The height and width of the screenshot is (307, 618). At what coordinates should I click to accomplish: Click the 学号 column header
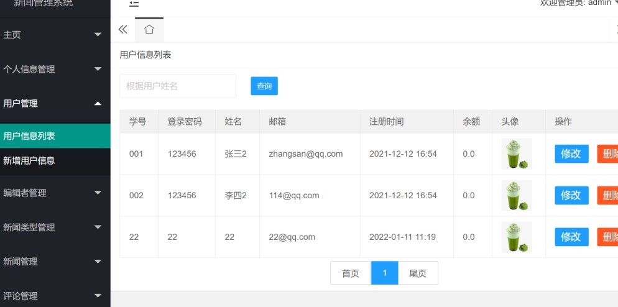137,122
